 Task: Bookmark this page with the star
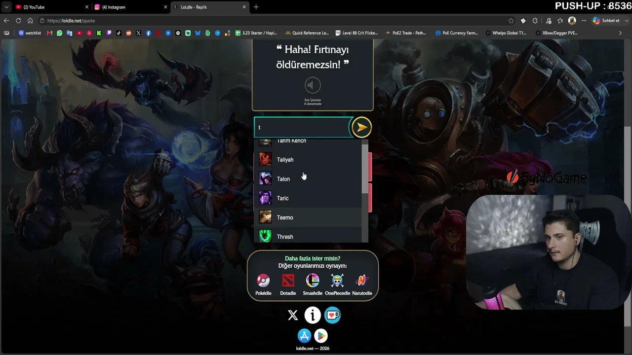coord(511,21)
